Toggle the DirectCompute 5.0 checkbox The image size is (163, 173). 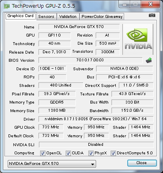click(113, 154)
